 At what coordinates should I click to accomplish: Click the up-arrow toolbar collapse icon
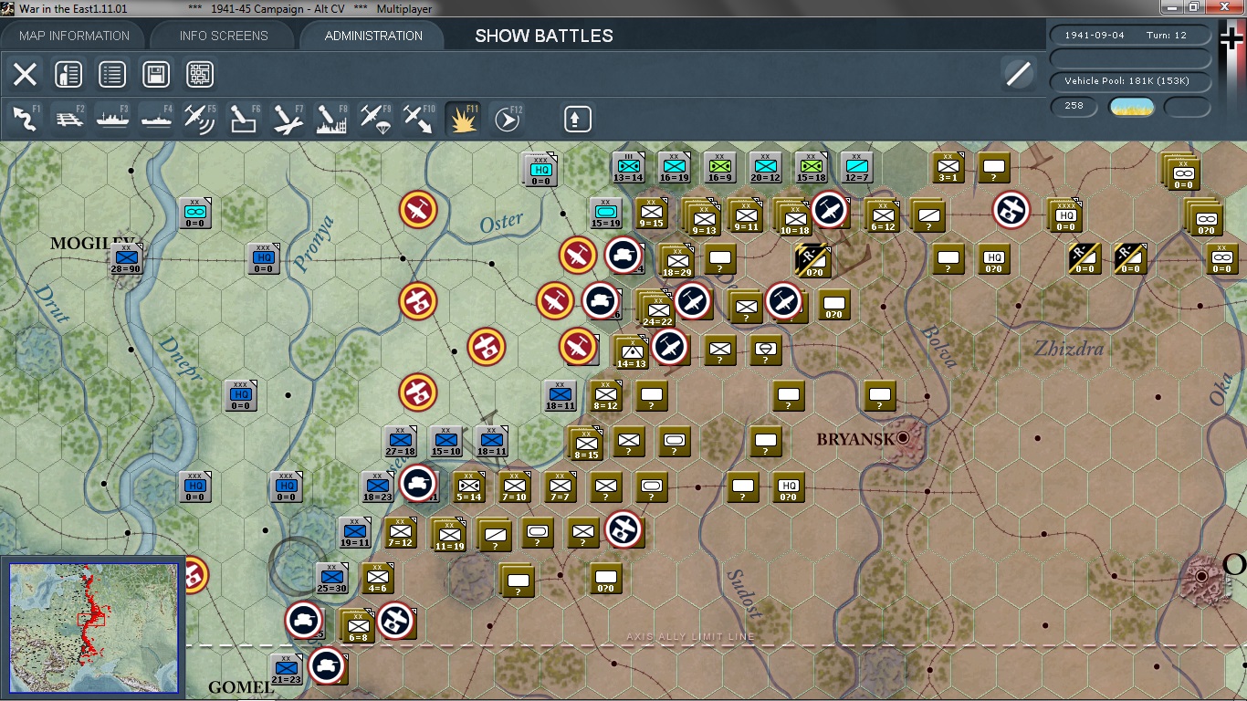pyautogui.click(x=577, y=119)
